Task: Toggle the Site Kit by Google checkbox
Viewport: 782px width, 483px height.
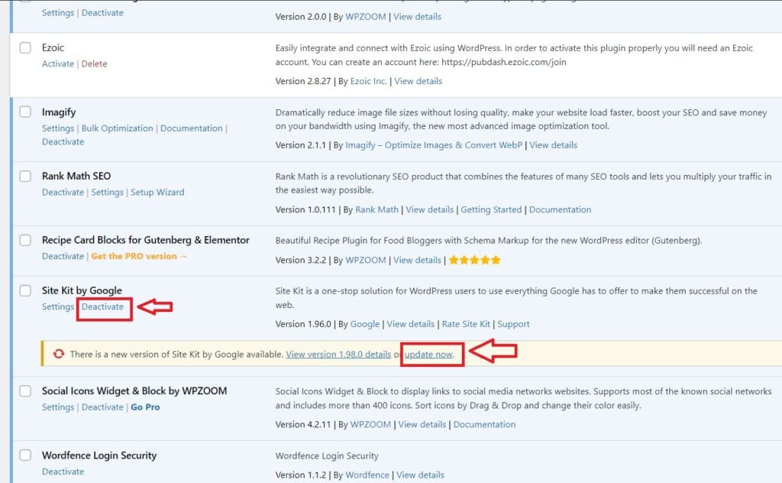Action: pyautogui.click(x=25, y=290)
